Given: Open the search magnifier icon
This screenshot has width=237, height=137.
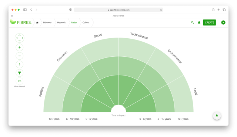Looking at the screenshot, I should tap(193, 22).
